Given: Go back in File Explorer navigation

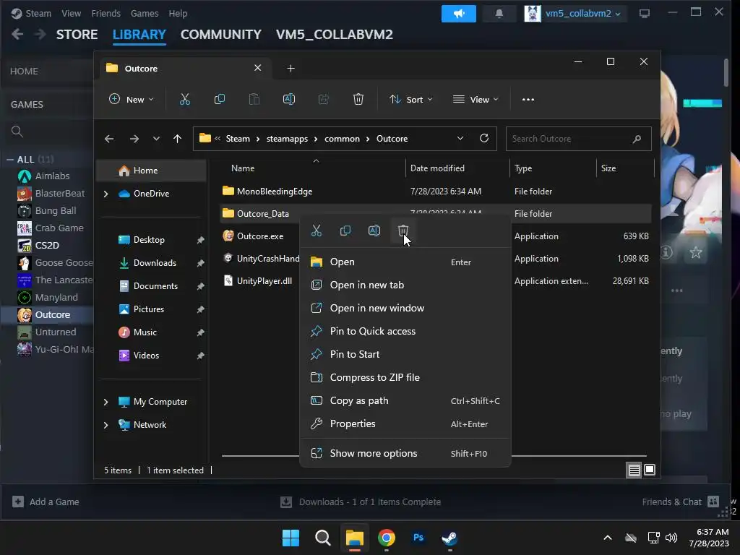Looking at the screenshot, I should (109, 139).
